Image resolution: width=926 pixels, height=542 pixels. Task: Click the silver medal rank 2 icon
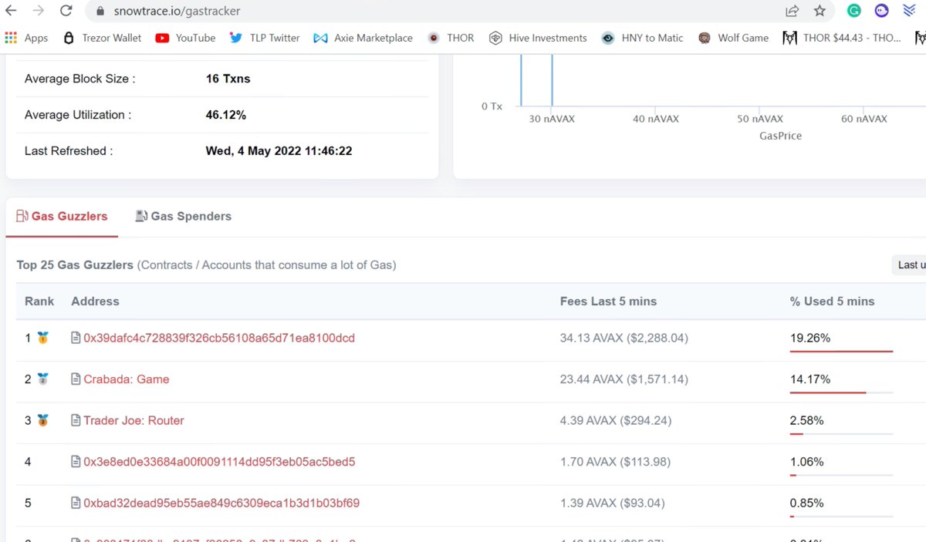43,379
